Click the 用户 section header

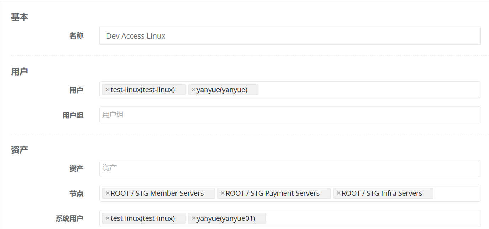tap(20, 71)
